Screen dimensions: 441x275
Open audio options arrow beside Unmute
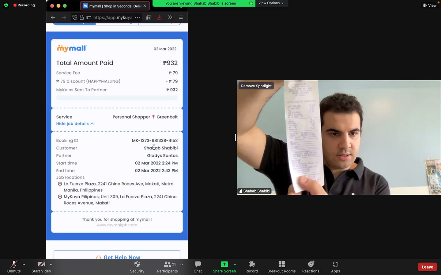(24, 264)
